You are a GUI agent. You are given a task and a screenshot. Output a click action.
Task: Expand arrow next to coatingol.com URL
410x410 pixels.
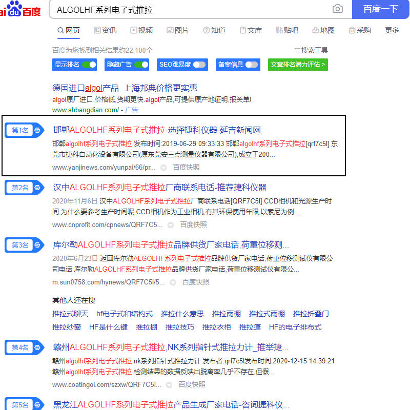tap(170, 385)
